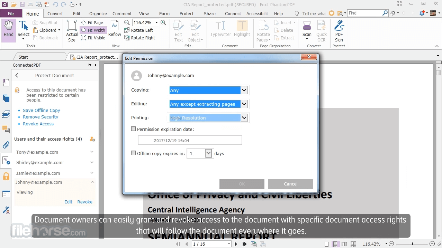Switch to the Convert ribbon tab
The height and width of the screenshot is (248, 442).
55,13
